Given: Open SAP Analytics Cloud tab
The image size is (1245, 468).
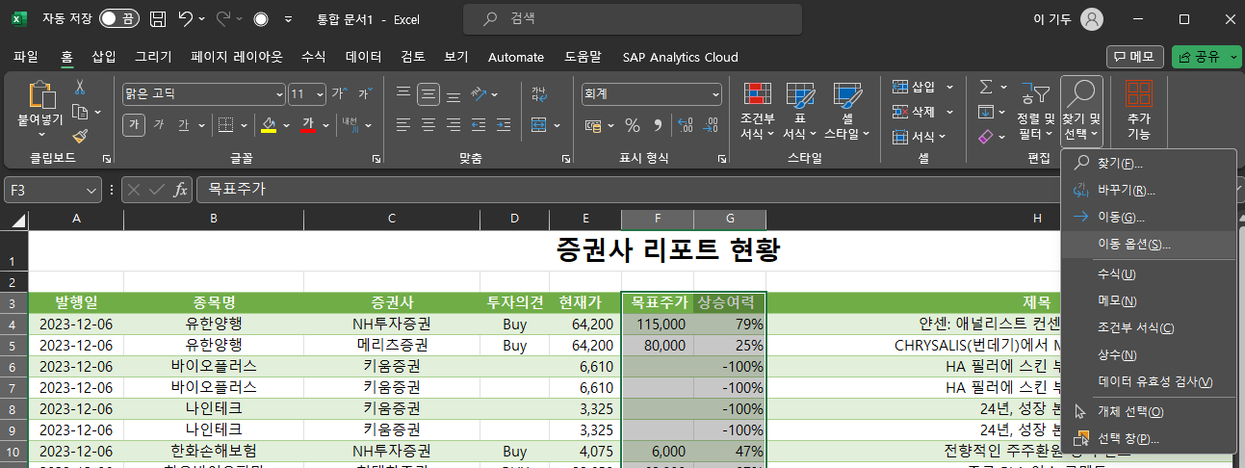Looking at the screenshot, I should [x=681, y=57].
